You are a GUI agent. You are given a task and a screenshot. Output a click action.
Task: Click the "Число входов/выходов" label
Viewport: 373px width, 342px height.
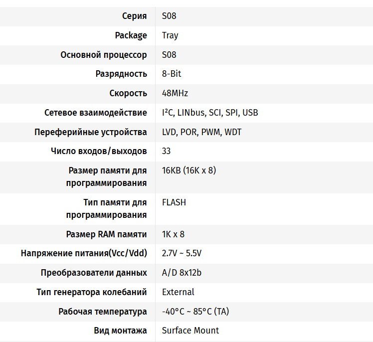click(x=99, y=151)
